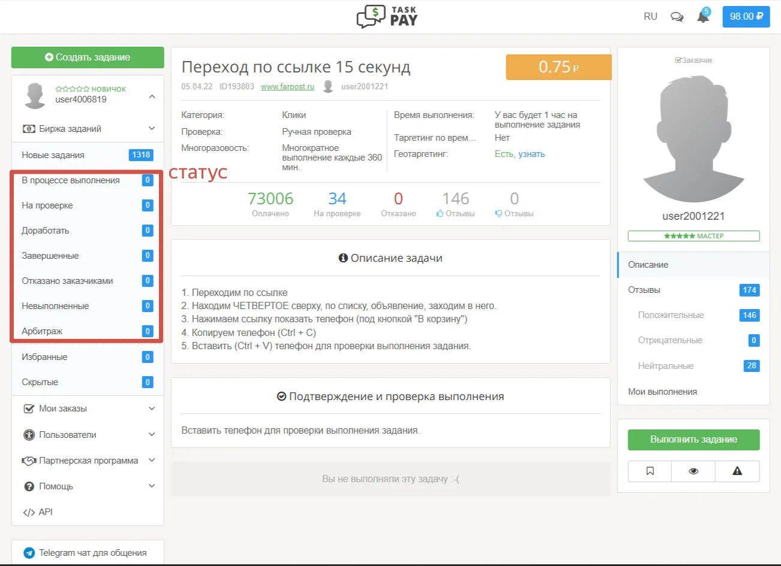
Task: Click the узнать geotargeting link
Action: tap(531, 154)
